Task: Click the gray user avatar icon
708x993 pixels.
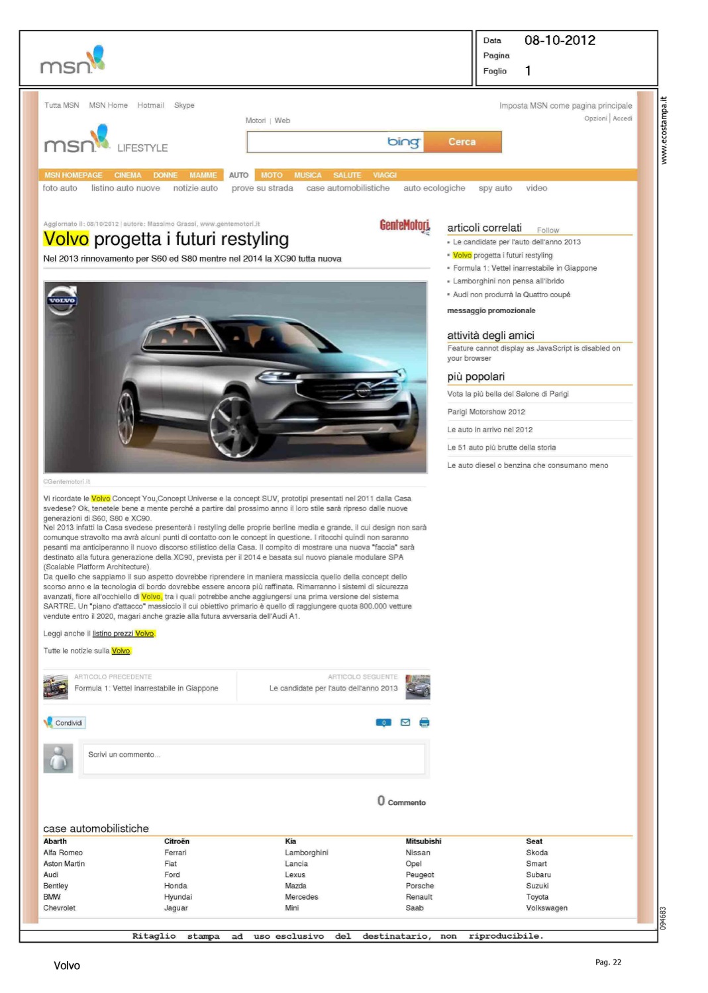Action: 58,758
